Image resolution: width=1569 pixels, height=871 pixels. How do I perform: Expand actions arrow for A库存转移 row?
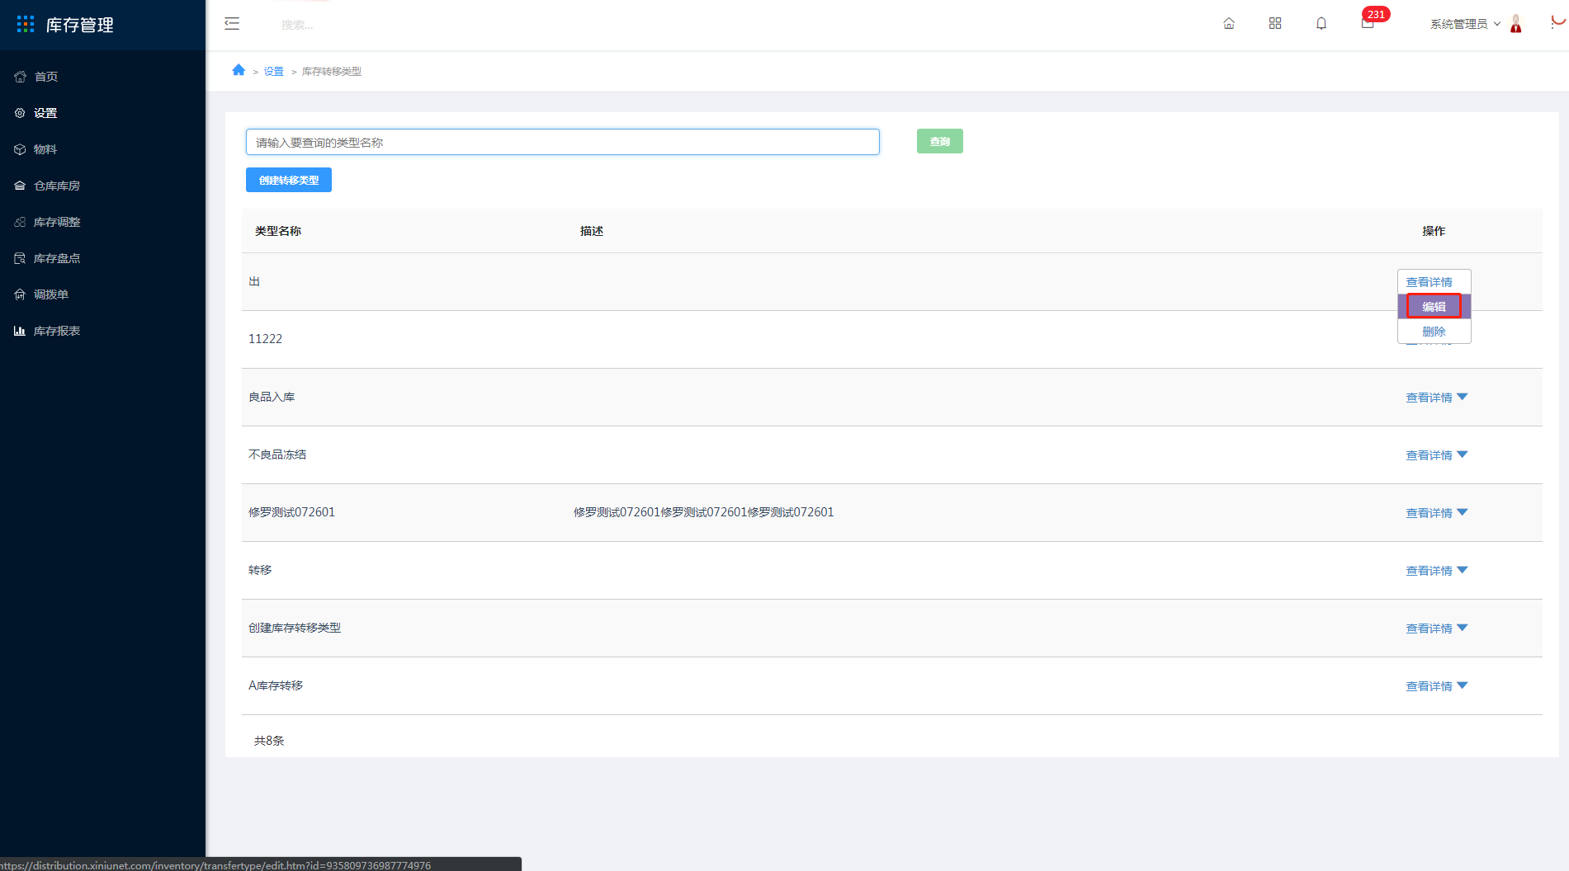point(1463,685)
